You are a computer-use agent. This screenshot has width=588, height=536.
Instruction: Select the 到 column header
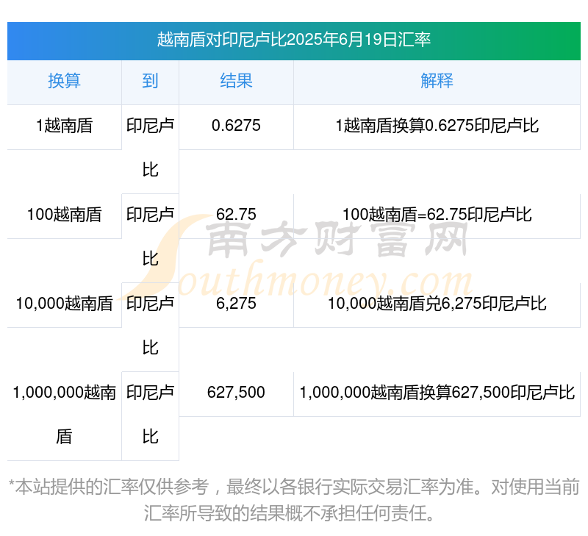tap(150, 82)
